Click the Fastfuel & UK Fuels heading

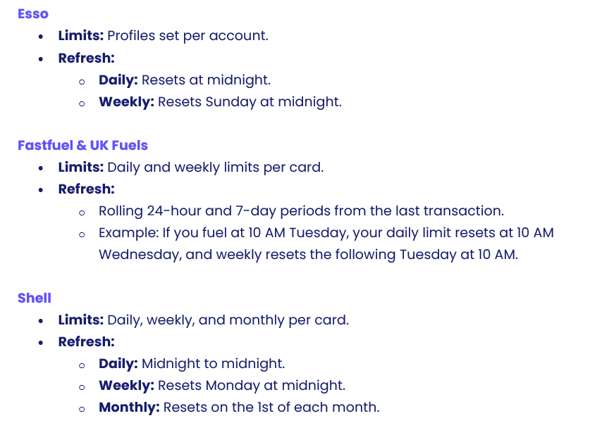pos(82,146)
